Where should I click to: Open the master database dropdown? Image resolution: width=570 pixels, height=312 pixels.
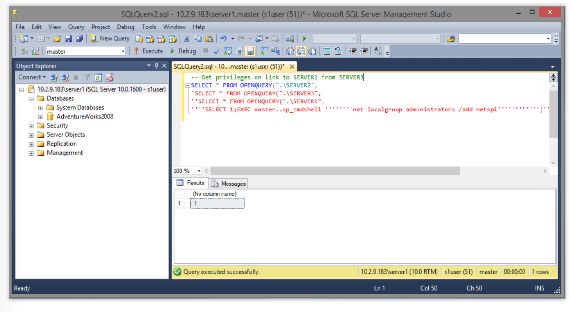(123, 51)
